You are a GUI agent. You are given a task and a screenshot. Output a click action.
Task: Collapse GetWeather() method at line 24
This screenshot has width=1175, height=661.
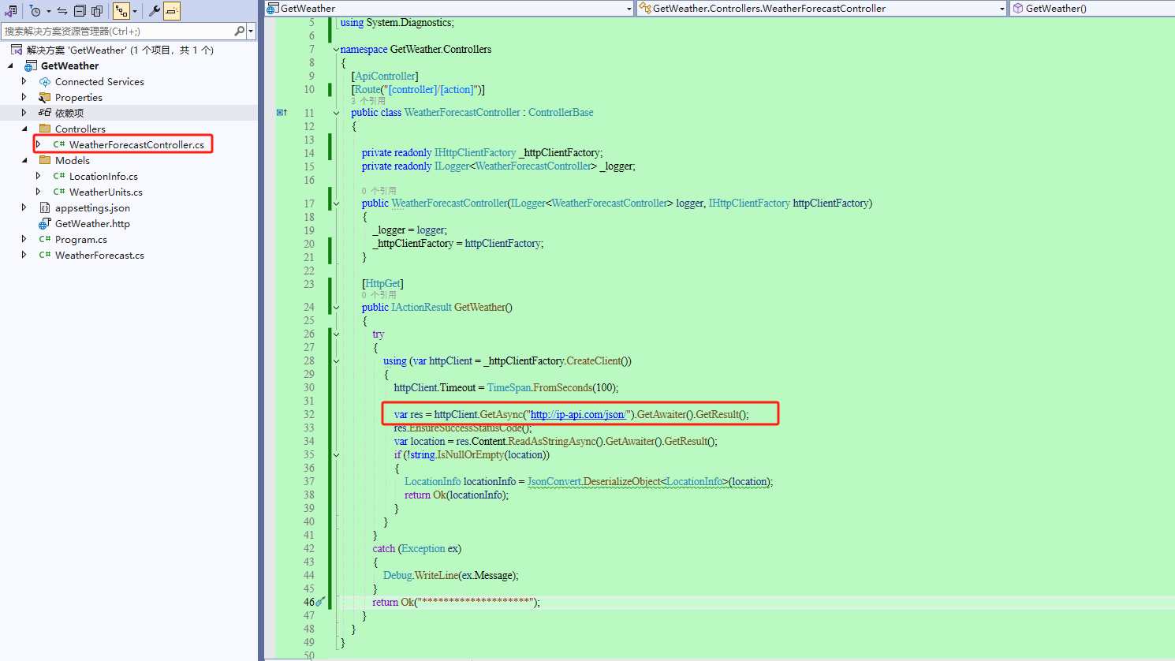pyautogui.click(x=336, y=308)
